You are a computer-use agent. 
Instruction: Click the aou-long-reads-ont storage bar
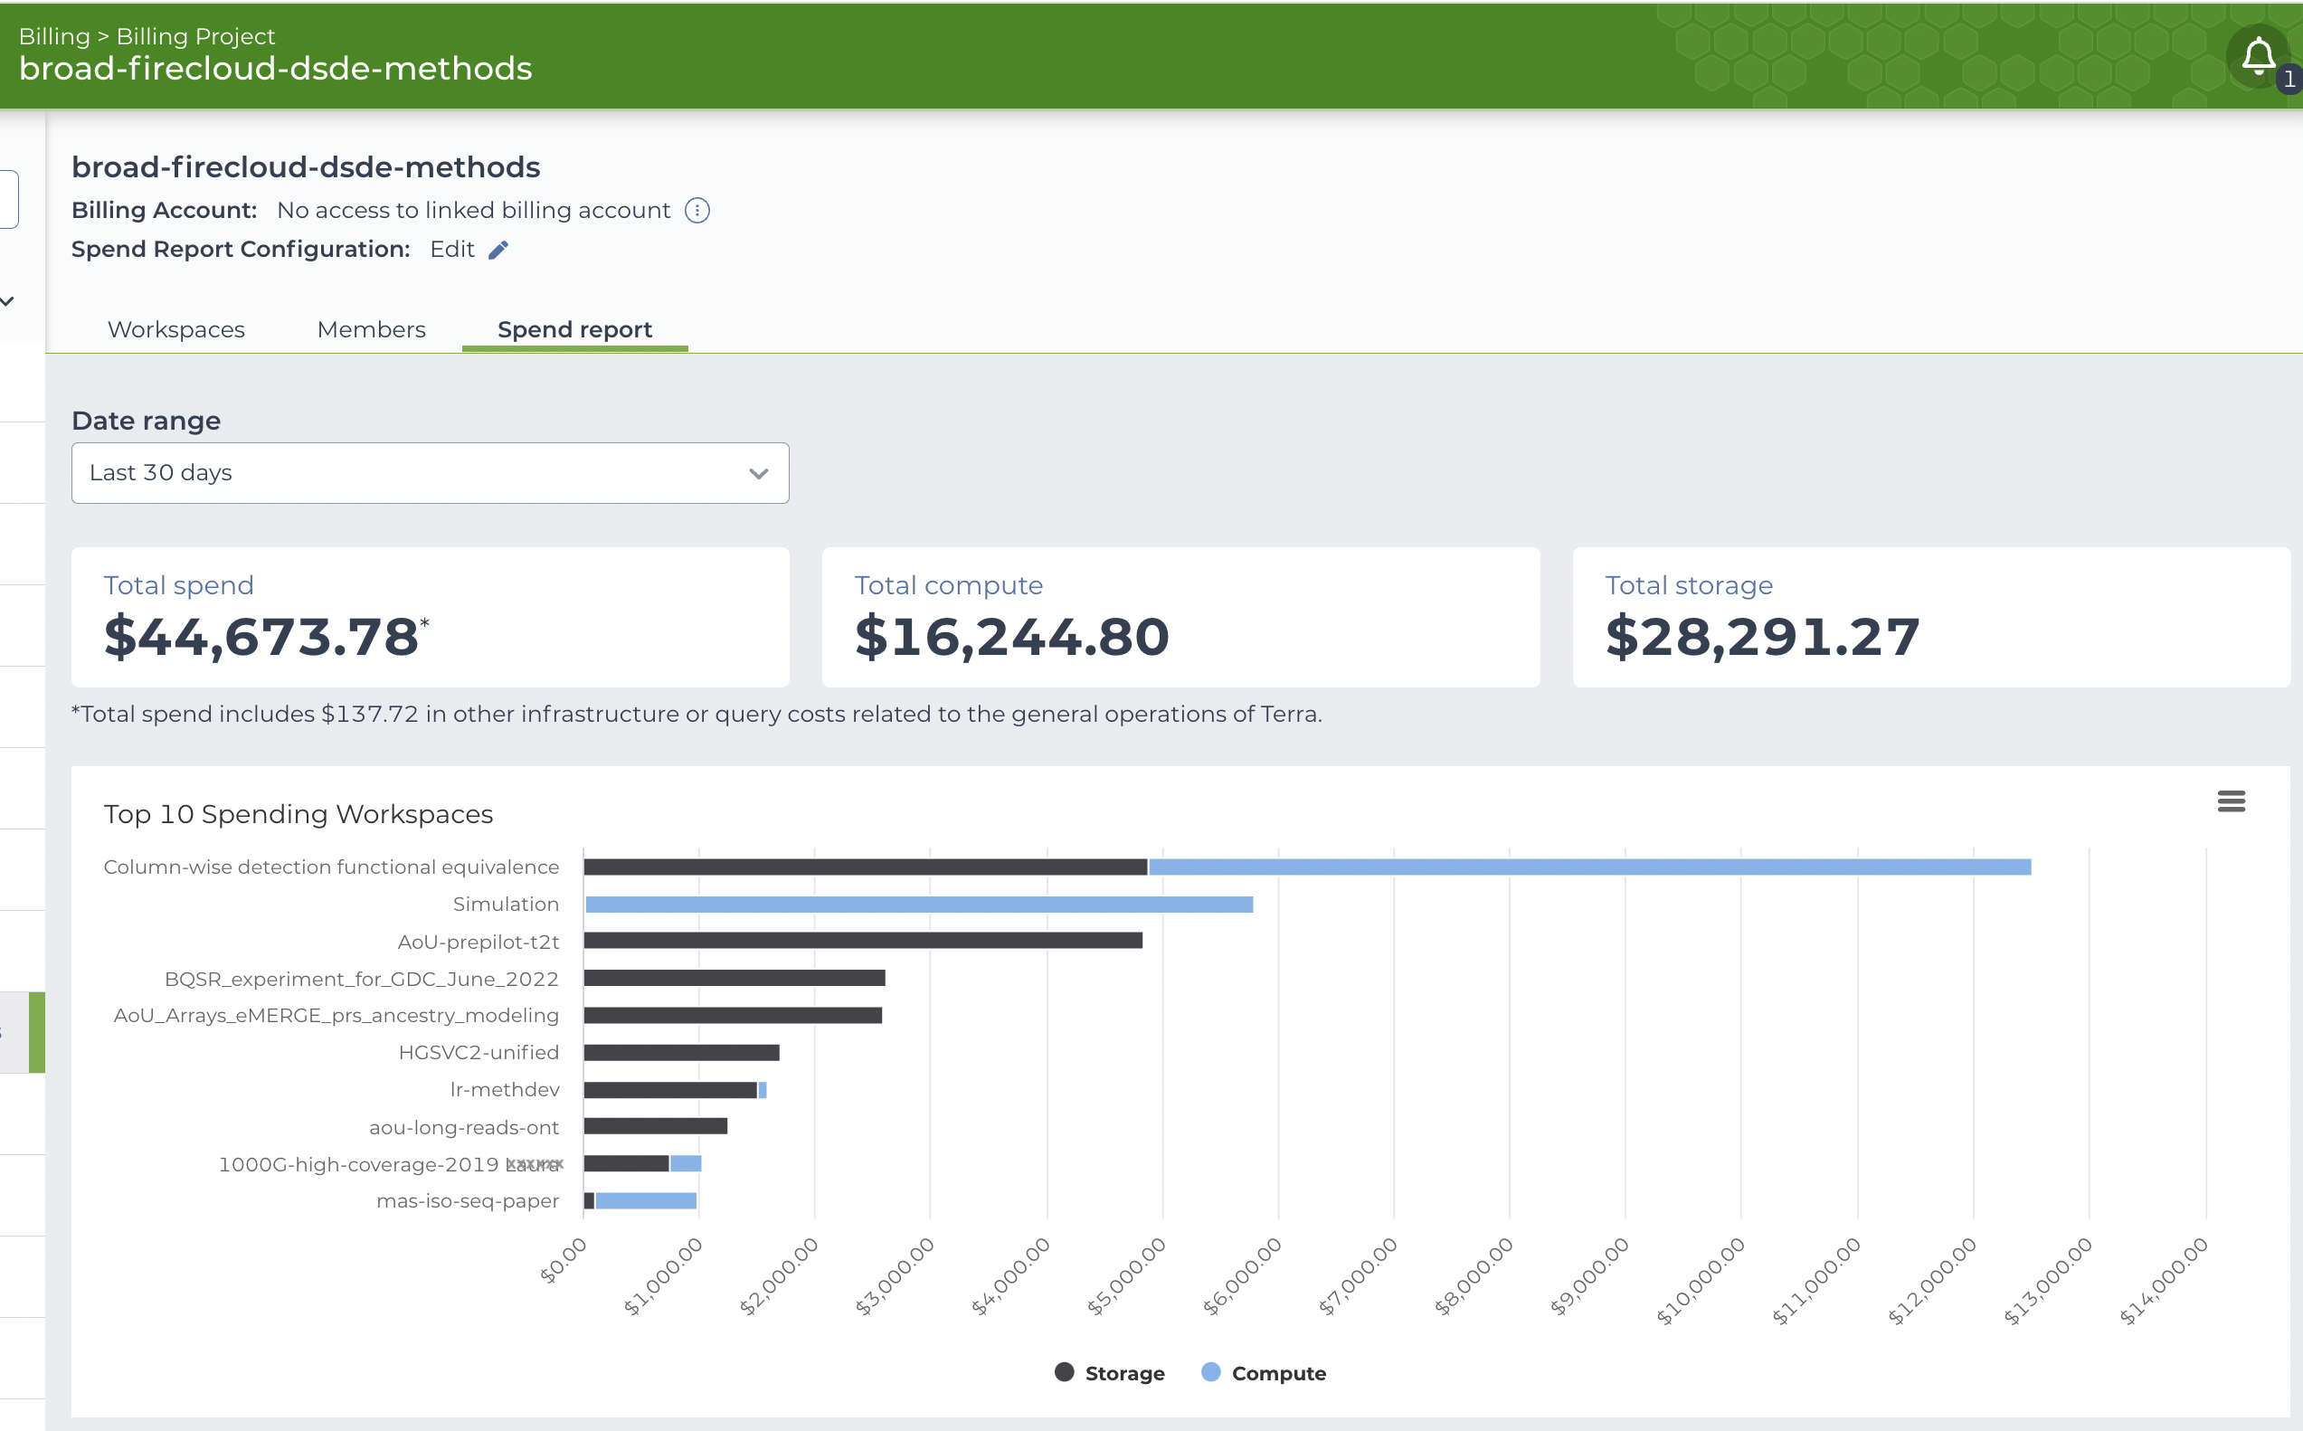coord(656,1126)
